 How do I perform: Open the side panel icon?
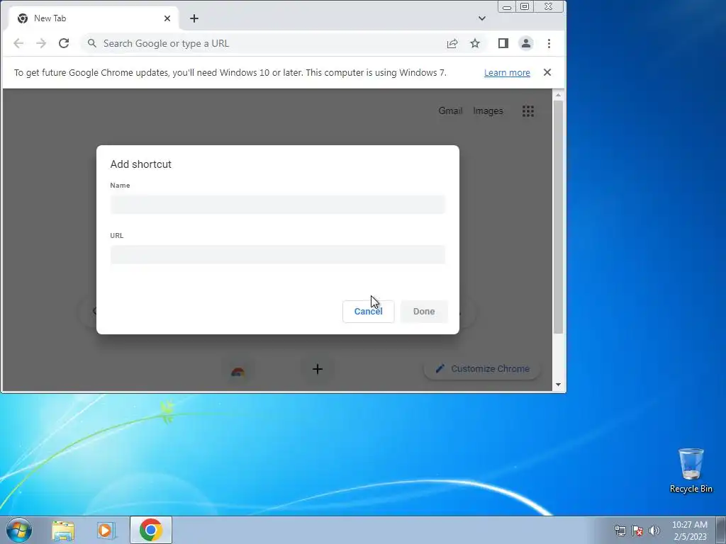point(503,43)
